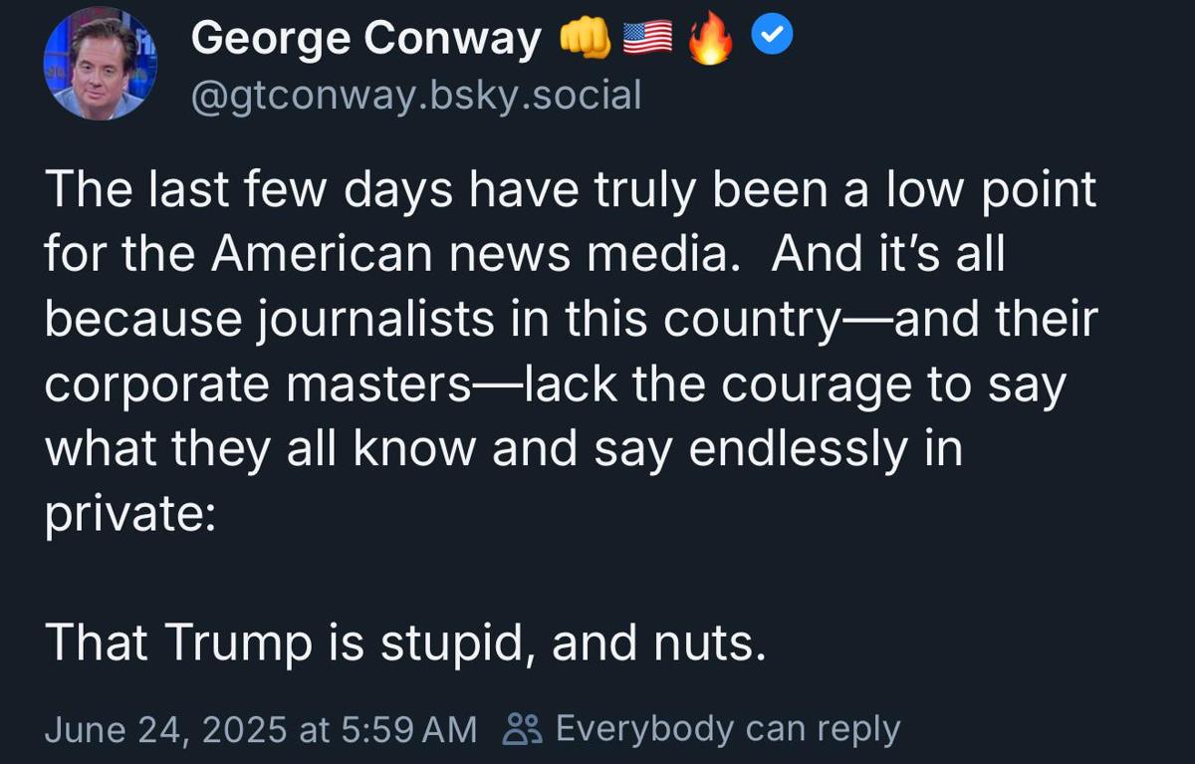Click the American flag emoji
This screenshot has width=1195, height=764.
click(x=647, y=40)
